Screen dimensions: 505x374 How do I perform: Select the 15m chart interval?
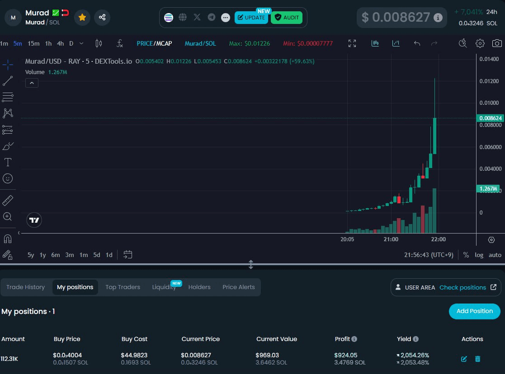[33, 43]
